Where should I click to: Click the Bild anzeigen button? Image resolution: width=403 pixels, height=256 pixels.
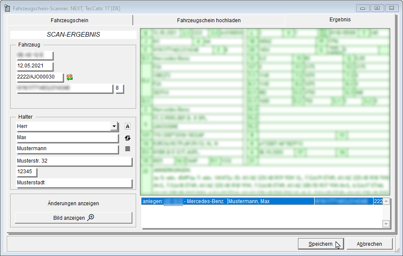coord(73,218)
